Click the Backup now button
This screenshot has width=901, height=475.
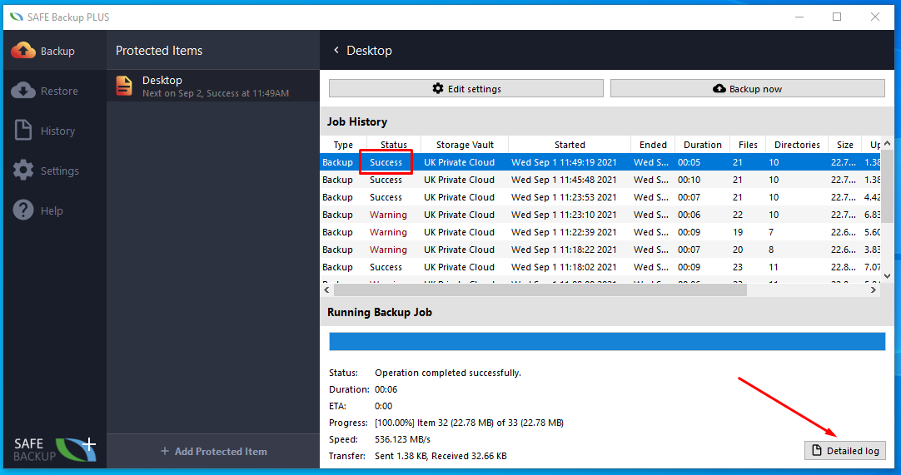pyautogui.click(x=748, y=88)
